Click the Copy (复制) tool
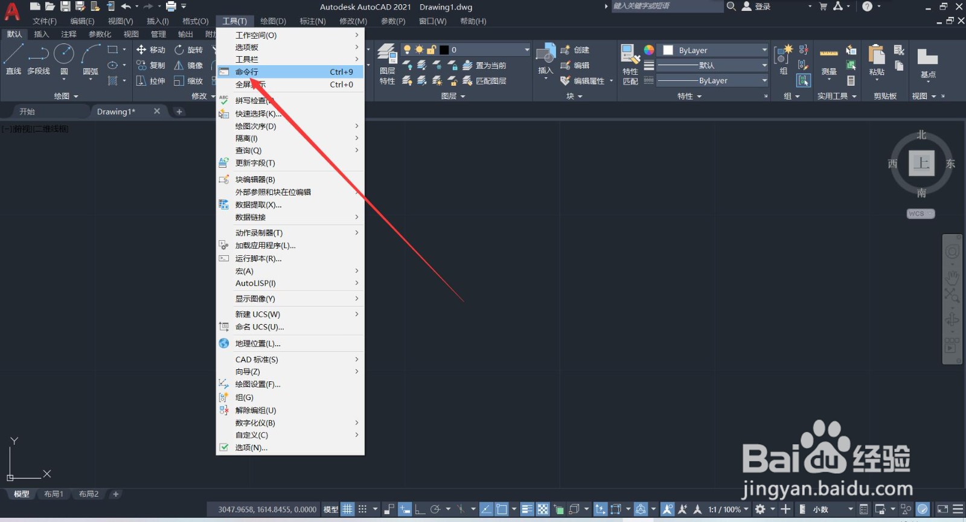The image size is (966, 522). 151,65
